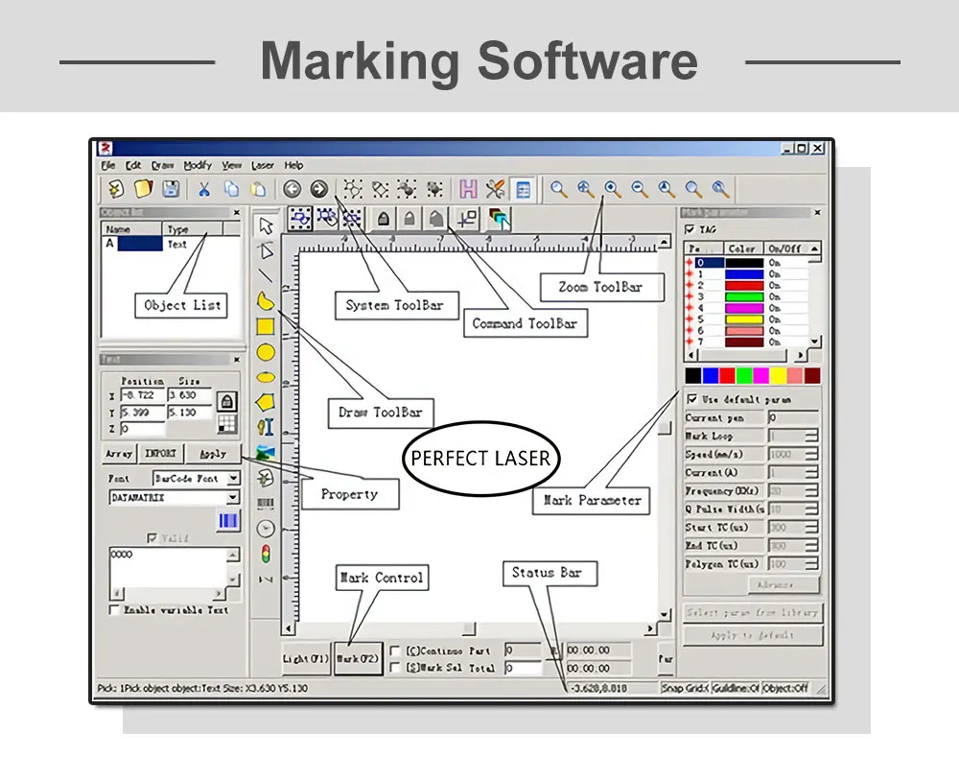Select the Circle drawing tool
The height and width of the screenshot is (757, 959).
pyautogui.click(x=266, y=352)
